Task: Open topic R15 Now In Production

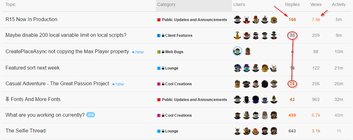Action: tap(31, 19)
